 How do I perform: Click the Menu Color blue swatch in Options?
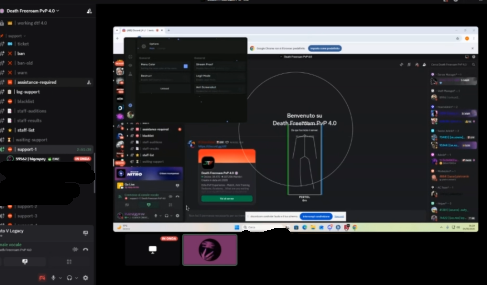point(185,66)
